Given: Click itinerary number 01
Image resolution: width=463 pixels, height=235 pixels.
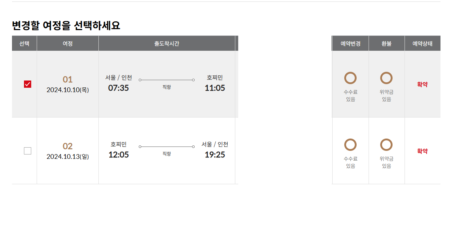Looking at the screenshot, I should (68, 79).
